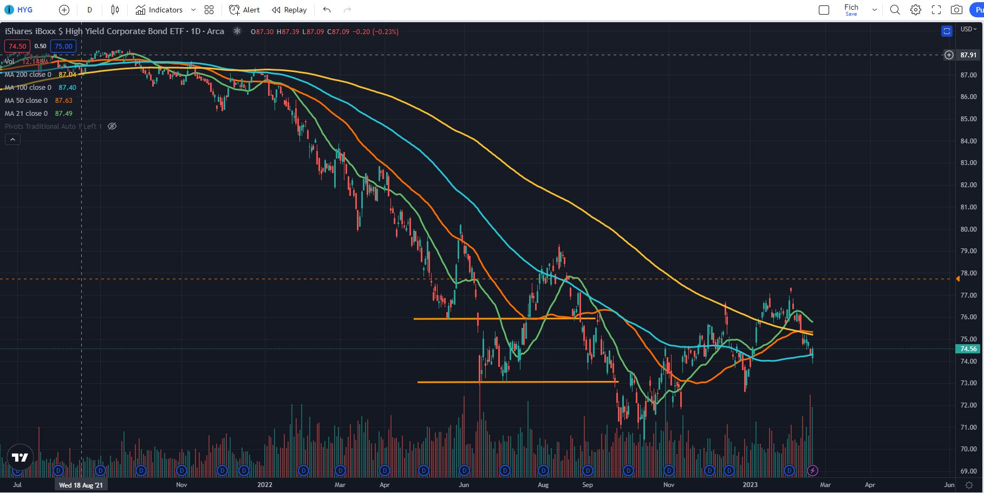Take a chart snapshot with camera icon
This screenshot has height=493, width=984.
coord(957,10)
